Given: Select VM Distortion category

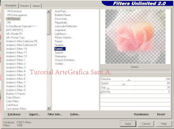Looking at the screenshot, I should click(14, 11).
